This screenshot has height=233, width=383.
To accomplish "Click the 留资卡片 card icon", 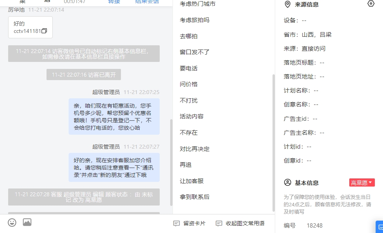I will click(176, 223).
